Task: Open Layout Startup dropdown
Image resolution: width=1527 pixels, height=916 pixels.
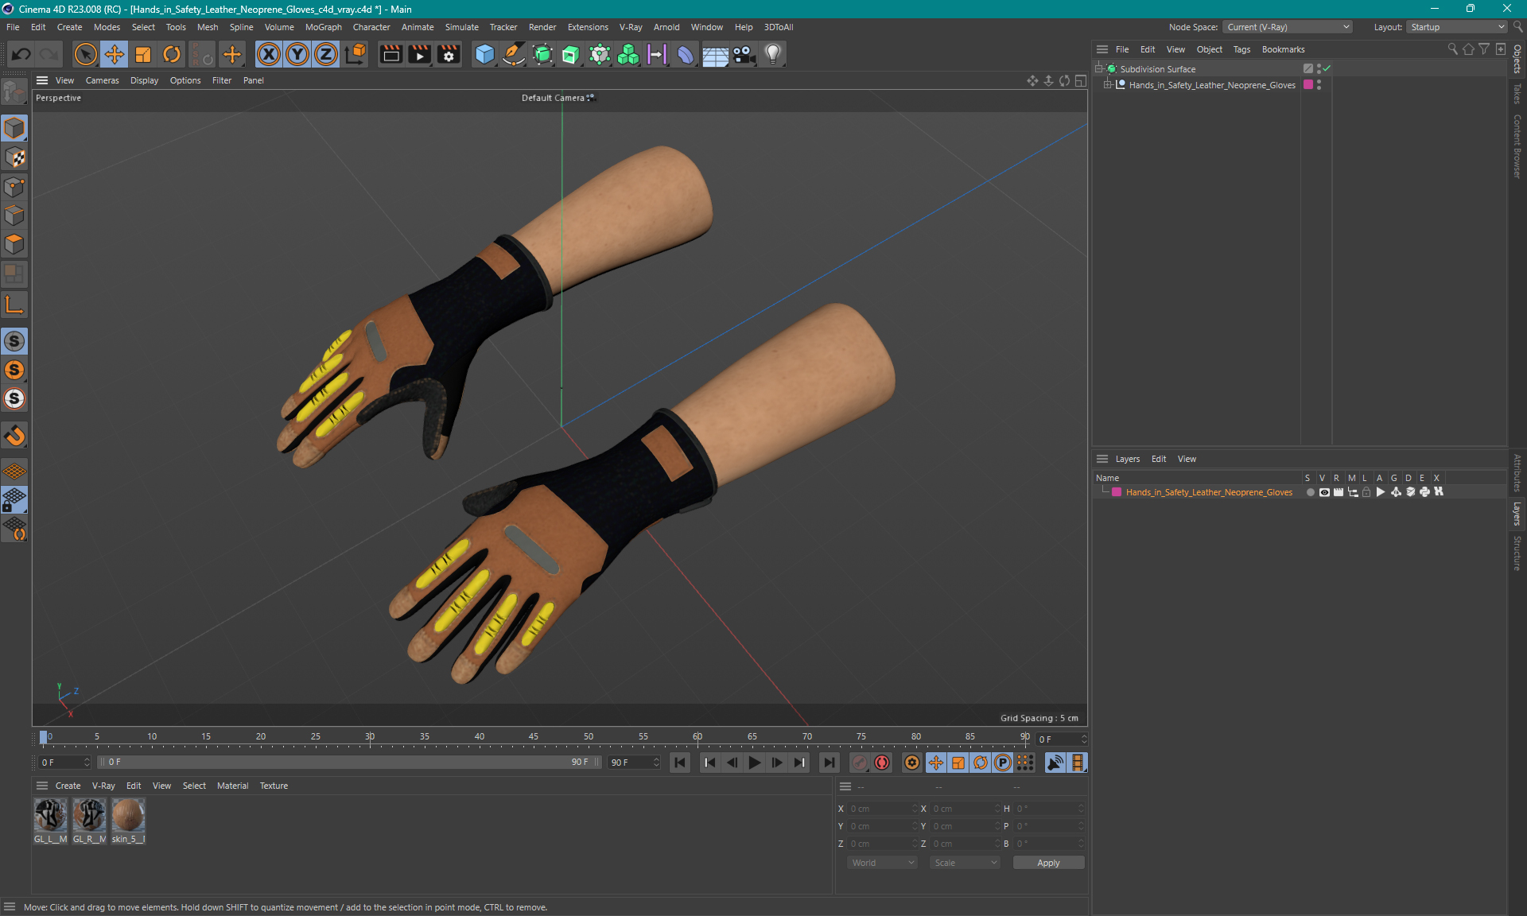Action: (1457, 27)
